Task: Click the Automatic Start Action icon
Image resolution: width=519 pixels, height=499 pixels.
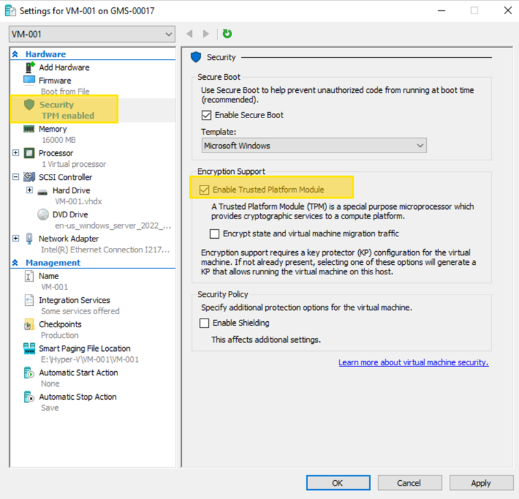Action: pos(29,373)
